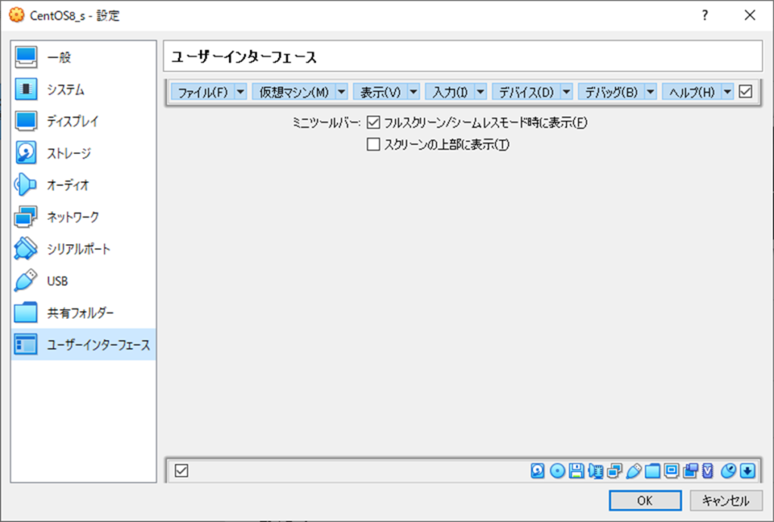Screen dimensions: 774x522
Task: Open the 一般 settings page
Action: [x=83, y=57]
